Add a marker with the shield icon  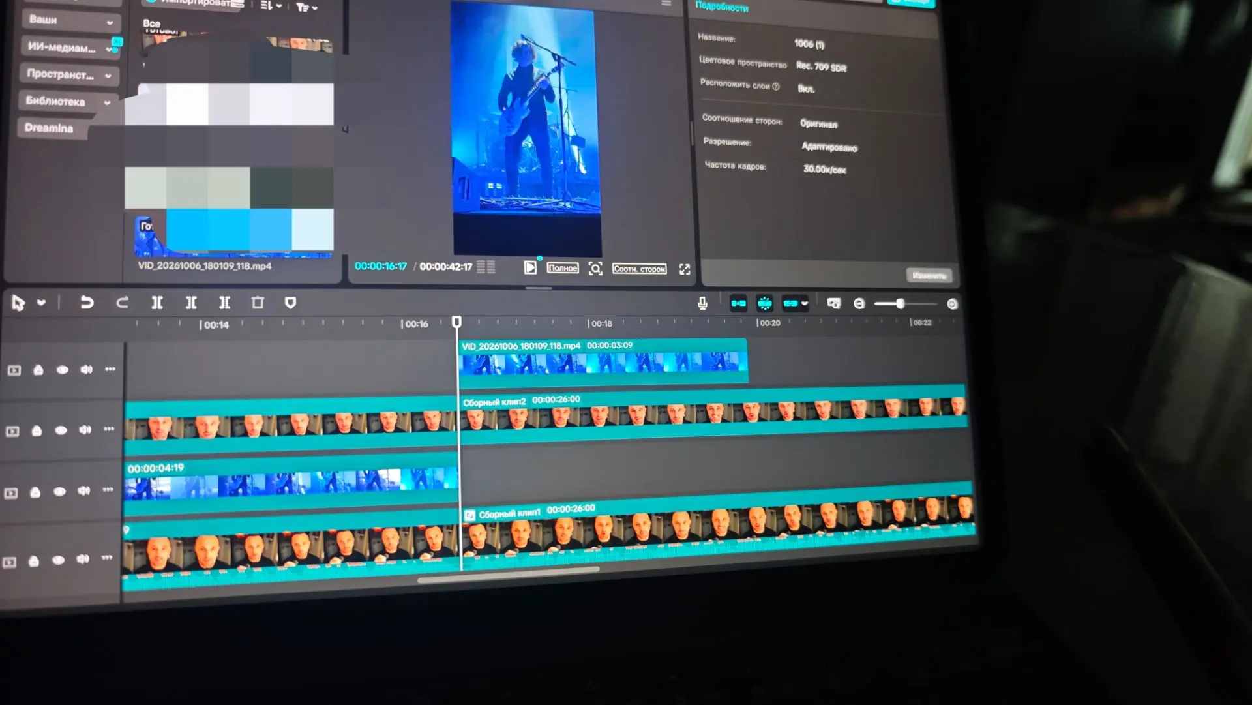pyautogui.click(x=291, y=303)
